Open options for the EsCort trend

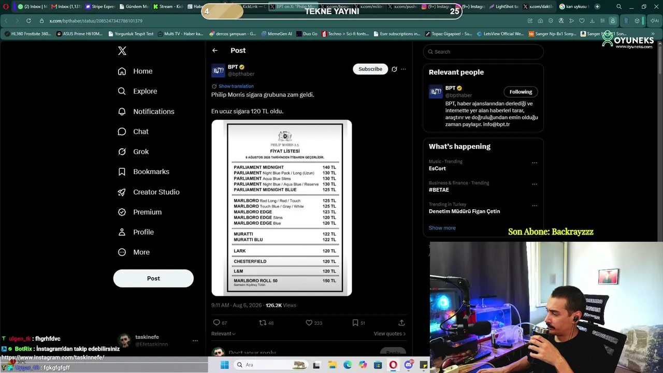coord(535,163)
